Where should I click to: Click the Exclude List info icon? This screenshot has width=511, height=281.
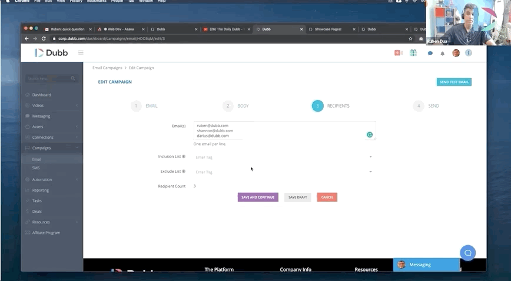184,171
